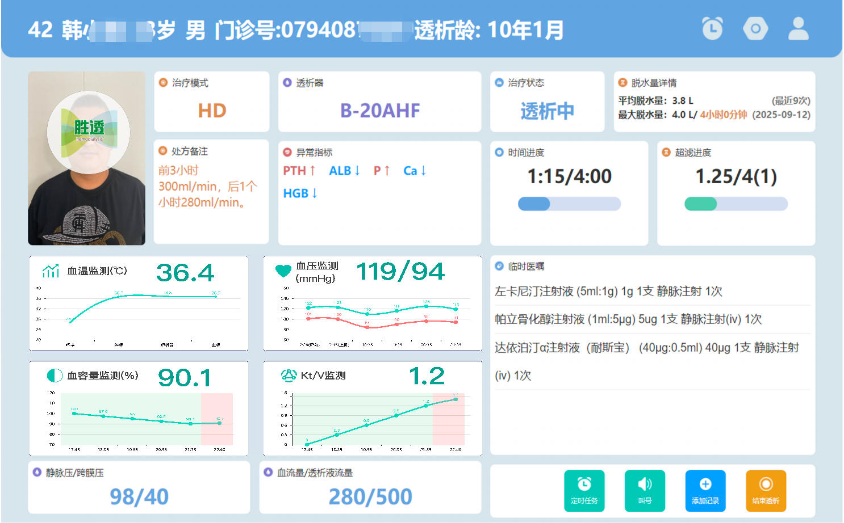
Task: Click the alarm clock icon in the top bar
Action: [x=713, y=28]
